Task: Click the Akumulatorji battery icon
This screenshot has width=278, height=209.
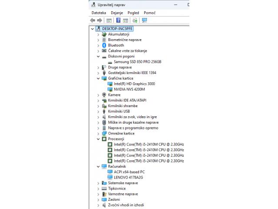Action: pyautogui.click(x=104, y=34)
